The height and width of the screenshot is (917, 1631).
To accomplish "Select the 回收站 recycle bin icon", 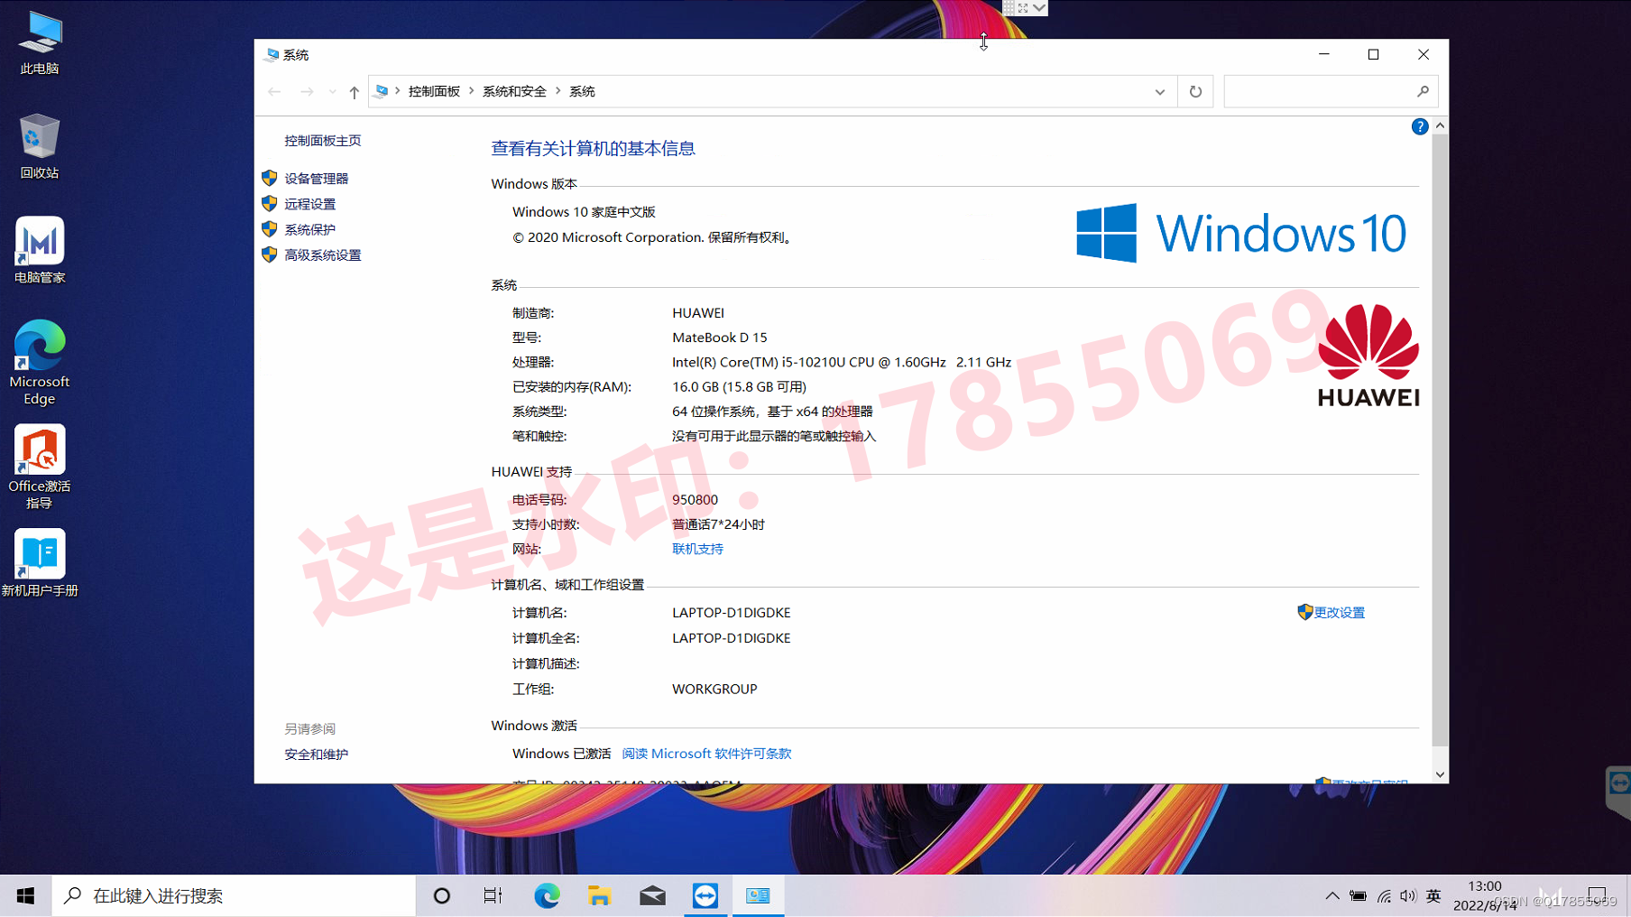I will 40,146.
